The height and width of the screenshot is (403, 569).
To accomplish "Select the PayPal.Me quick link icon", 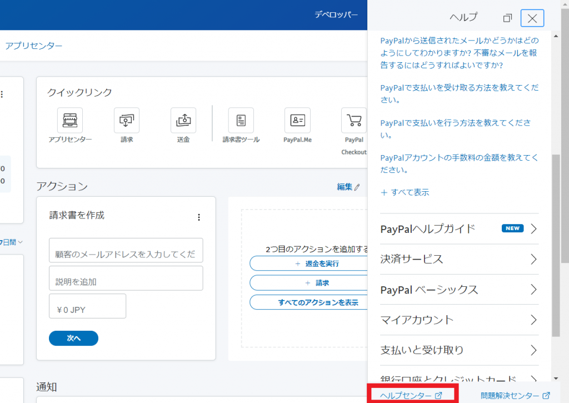I will 297,120.
